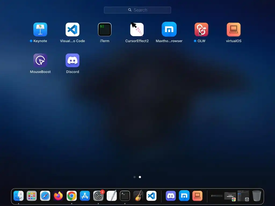
Task: Launch CursorEffect2 app
Action: [x=137, y=30]
